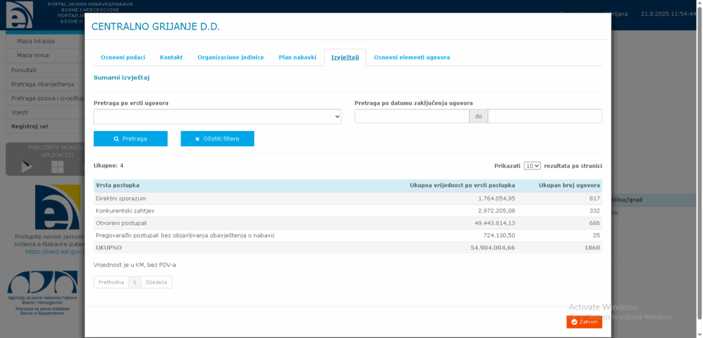
Task: Click Očisti filtere button
Action: (217, 138)
